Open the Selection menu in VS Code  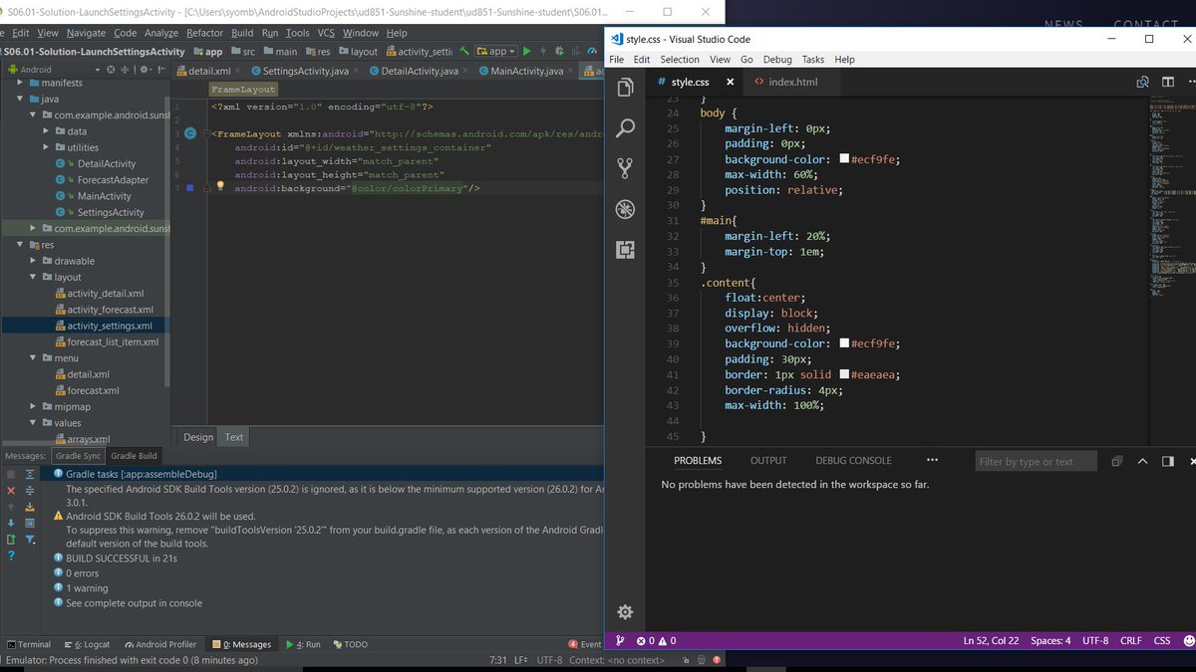pos(680,60)
